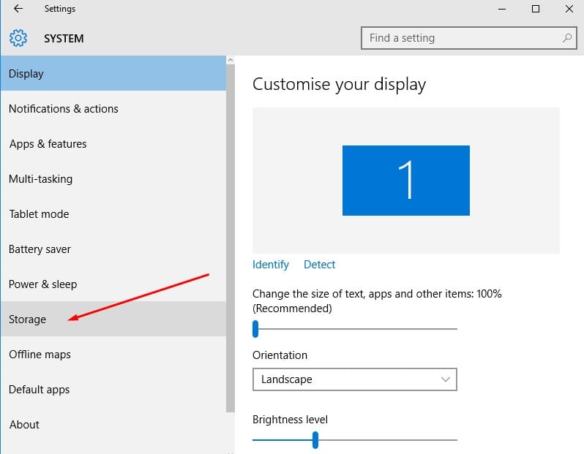Expand the Orientation dropdown
This screenshot has height=454, width=584.
[355, 379]
